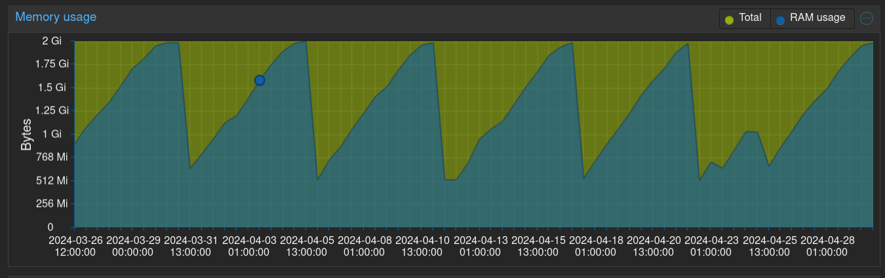The image size is (885, 278).
Task: Click the Memory usage panel title
Action: [x=56, y=17]
